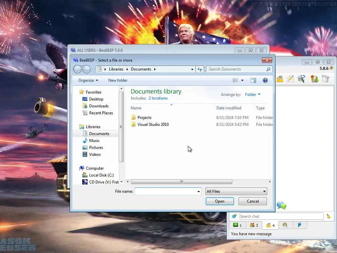
Task: Click the Forward navigation arrow in file dialog
Action: point(87,69)
